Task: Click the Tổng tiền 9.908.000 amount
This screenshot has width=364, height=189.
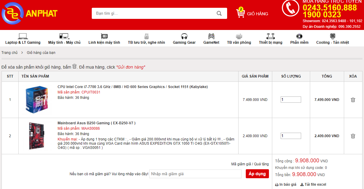Action: pyautogui.click(x=304, y=174)
